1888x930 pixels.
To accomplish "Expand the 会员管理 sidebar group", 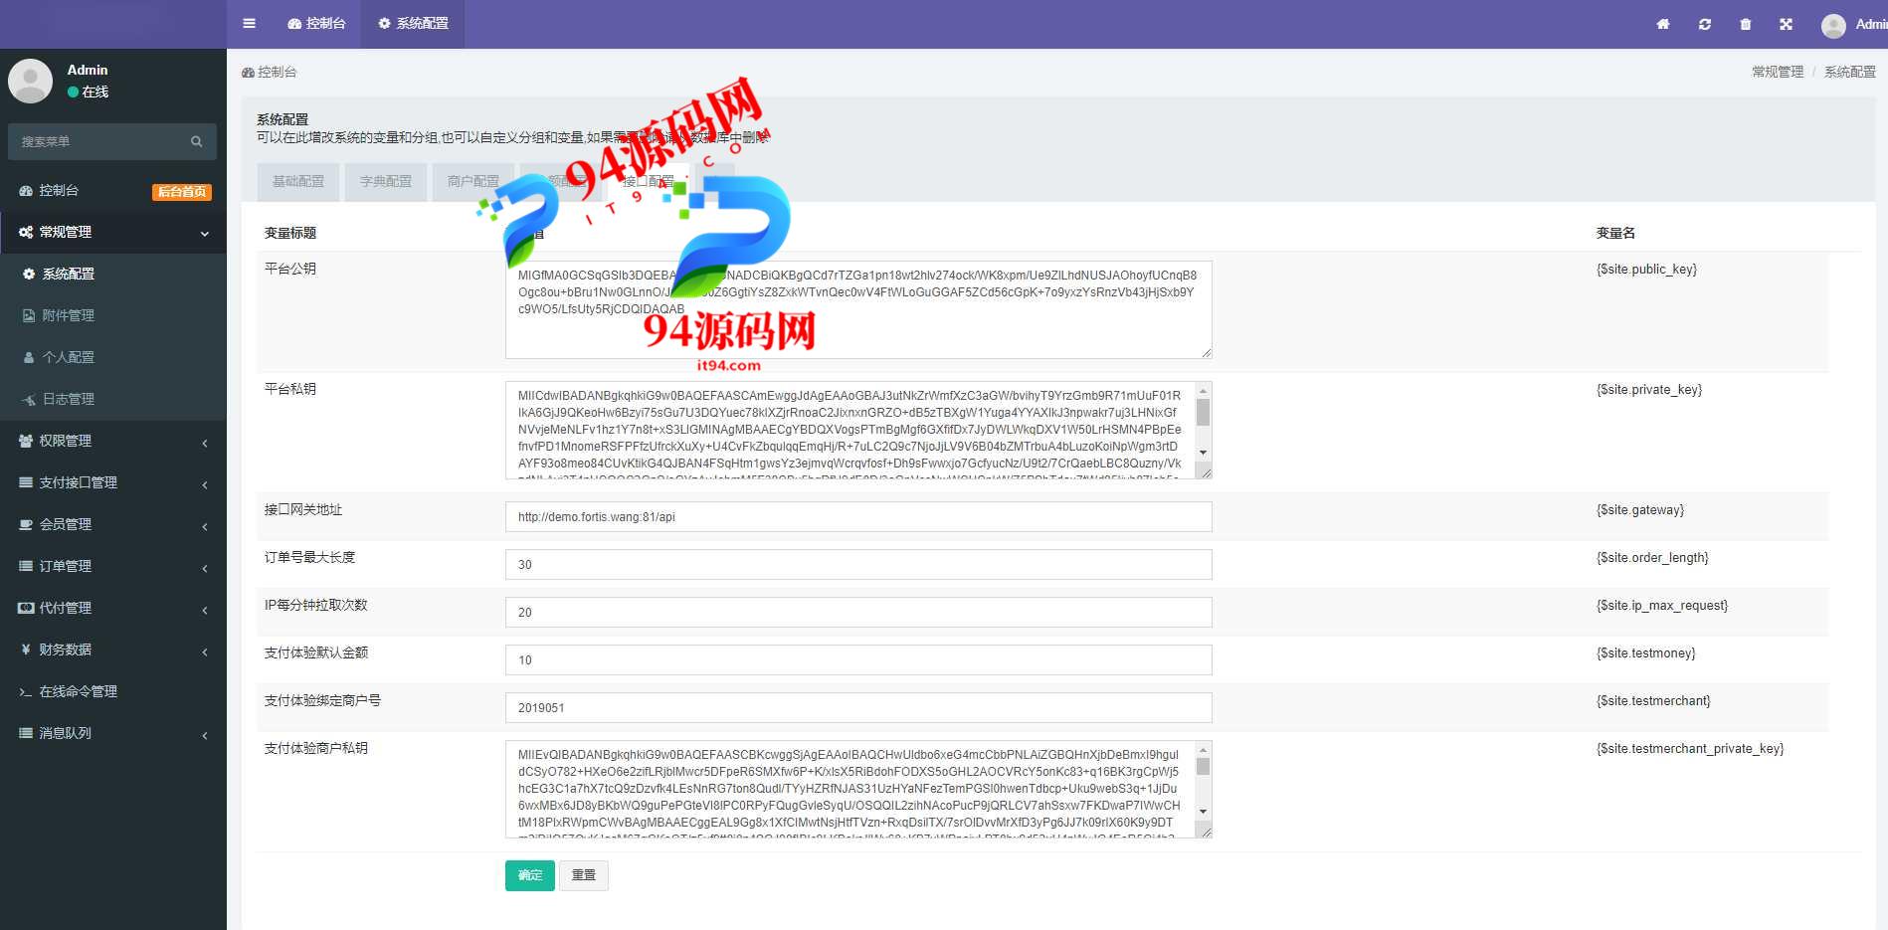I will [x=113, y=524].
